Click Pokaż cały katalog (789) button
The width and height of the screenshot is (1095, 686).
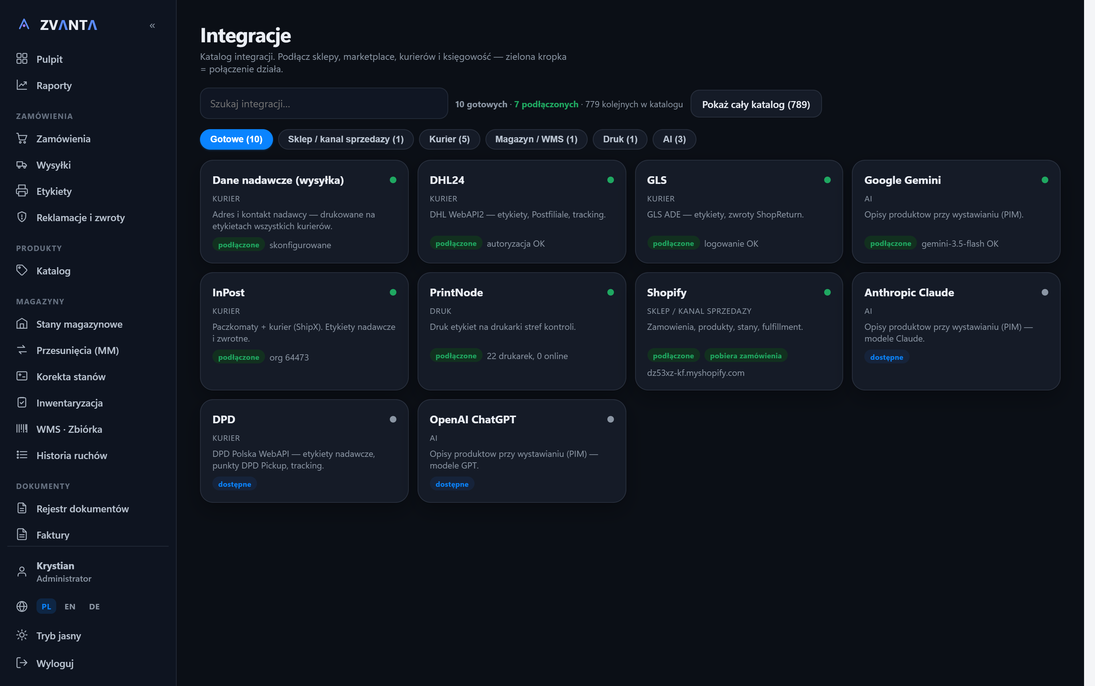756,104
